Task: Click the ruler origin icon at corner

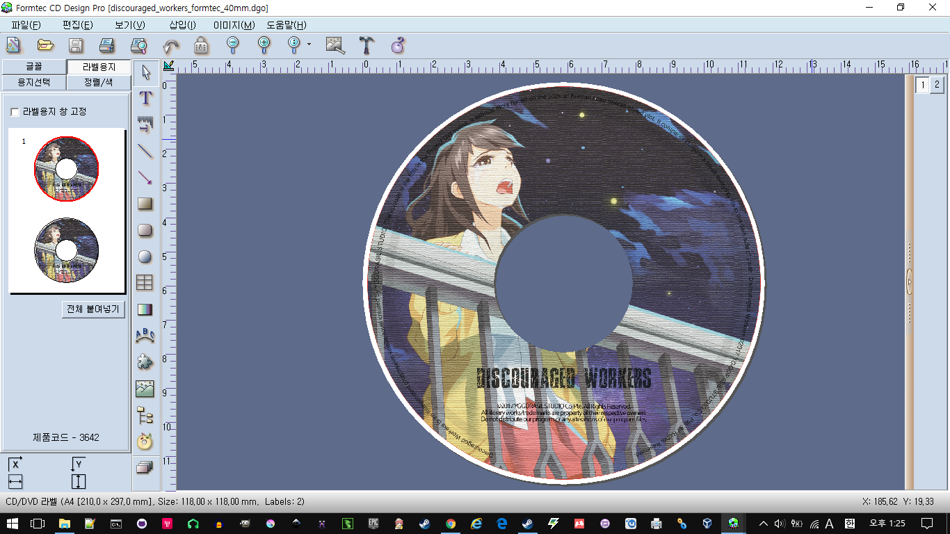Action: [168, 66]
